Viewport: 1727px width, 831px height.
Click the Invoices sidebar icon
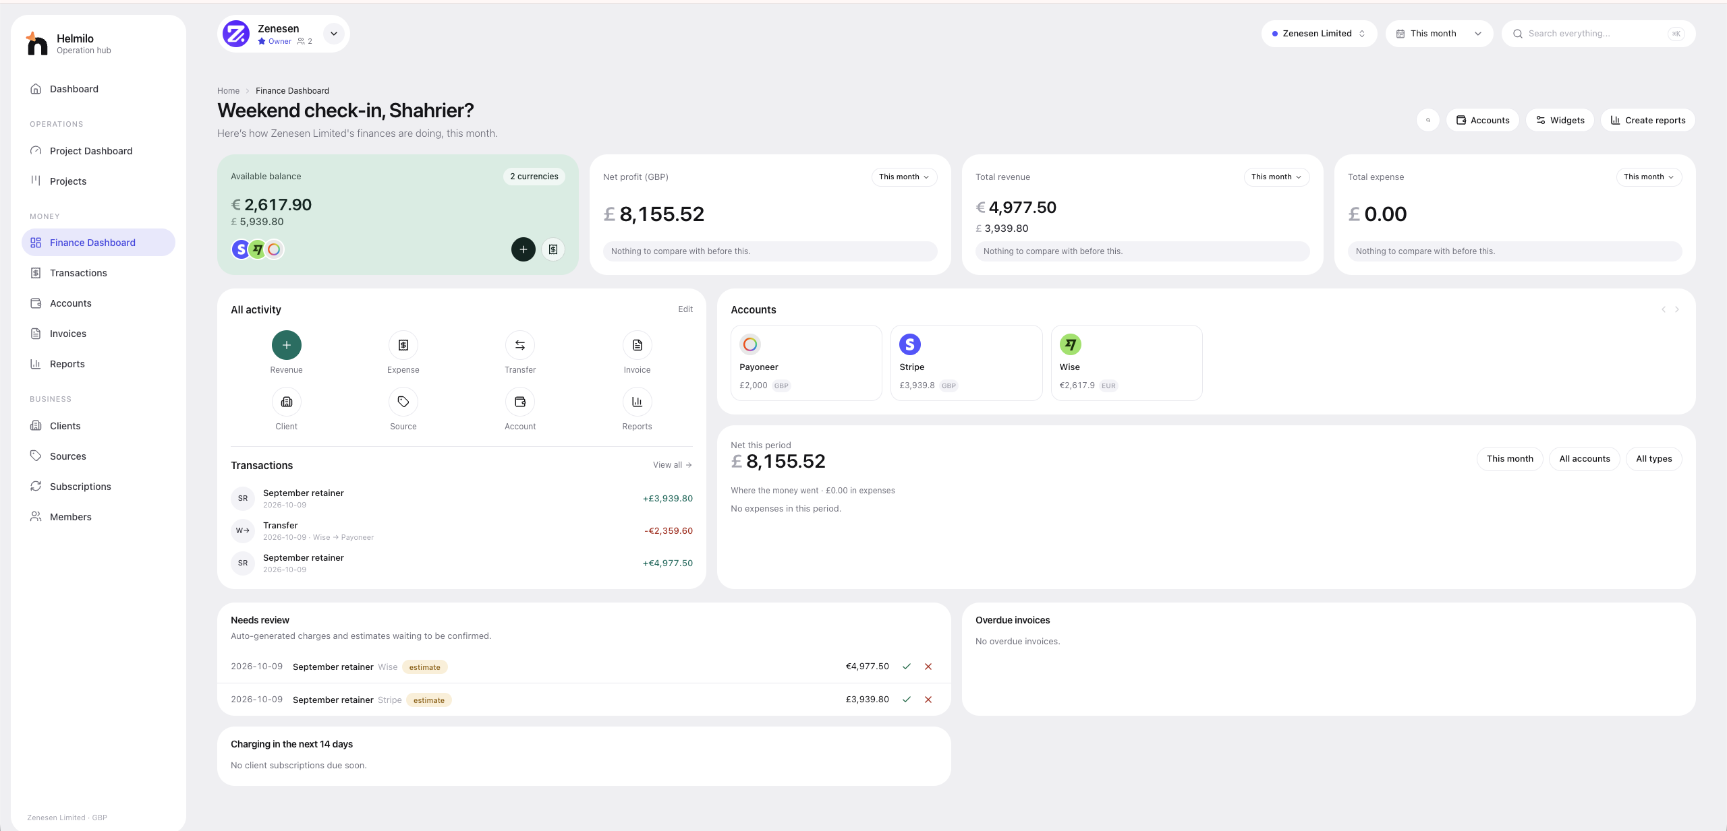36,334
